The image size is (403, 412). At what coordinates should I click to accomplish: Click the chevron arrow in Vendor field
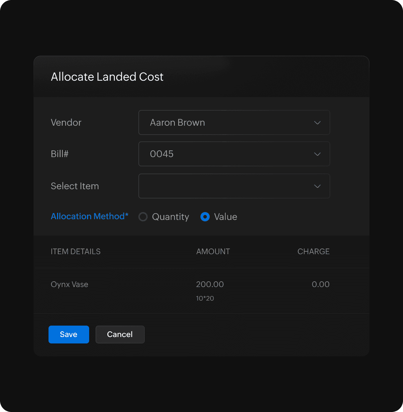click(x=317, y=123)
